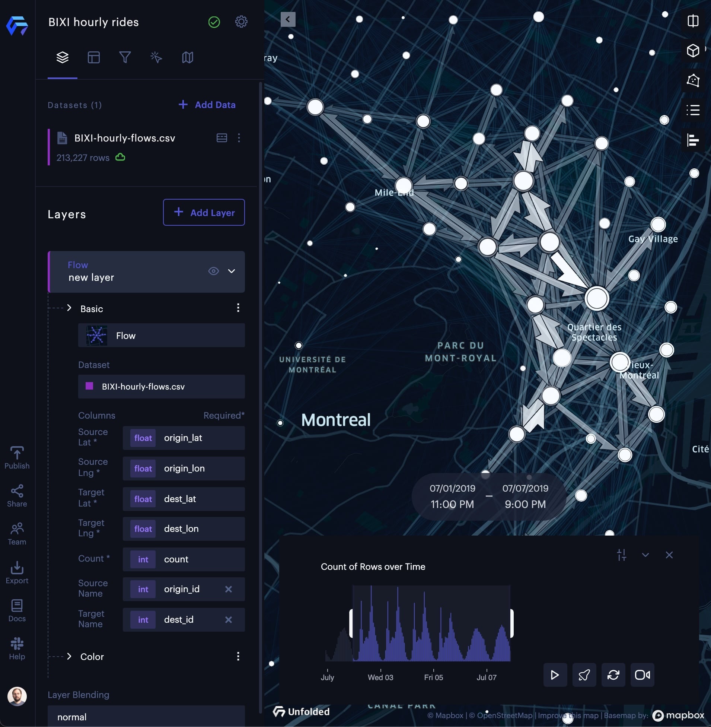Reset the time animation

point(613,675)
